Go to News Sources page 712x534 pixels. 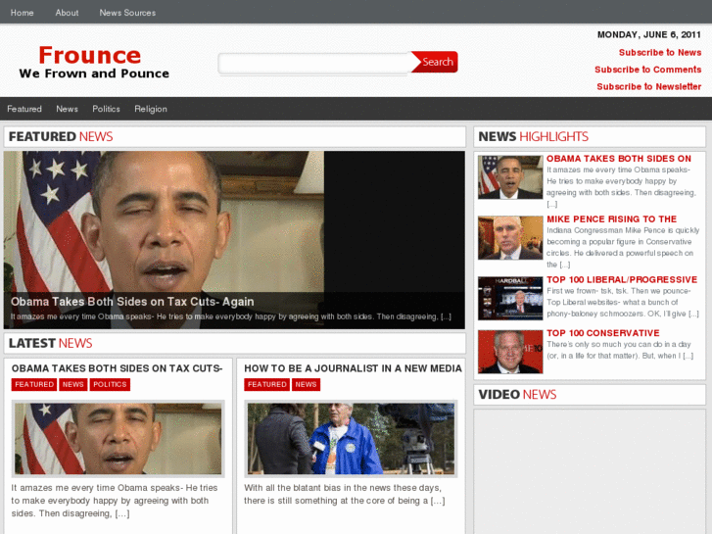tap(127, 13)
